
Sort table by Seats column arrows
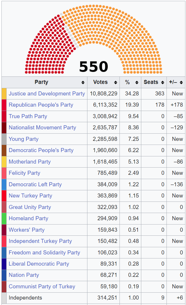tap(162, 83)
